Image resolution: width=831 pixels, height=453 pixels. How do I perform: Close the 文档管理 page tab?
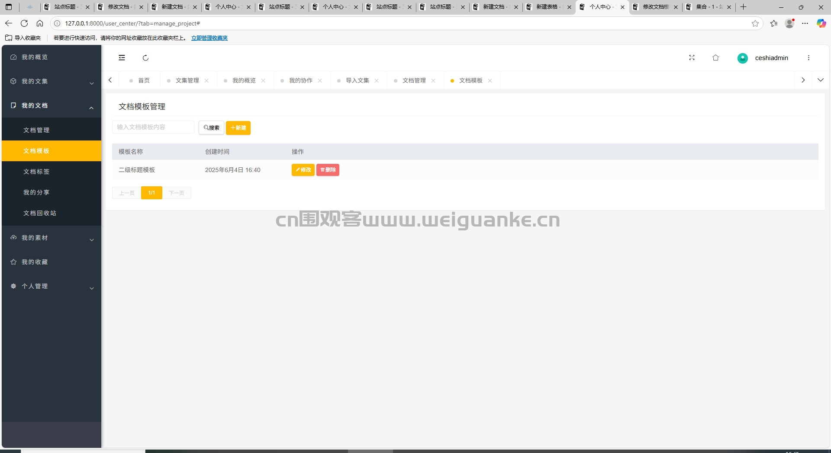tap(433, 81)
